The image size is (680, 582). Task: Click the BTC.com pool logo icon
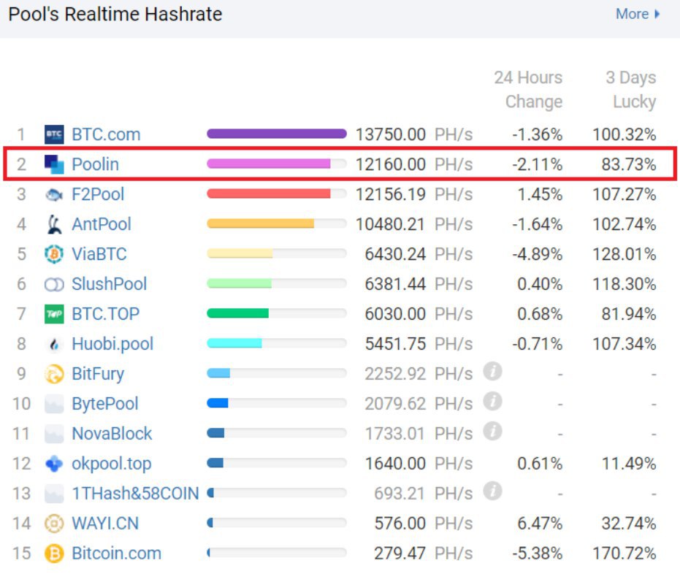[x=54, y=134]
